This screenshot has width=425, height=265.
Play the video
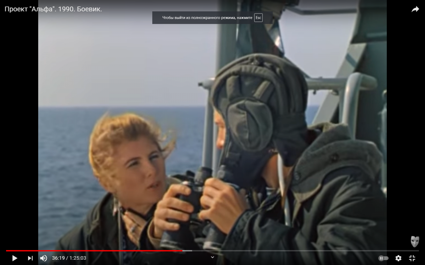[x=15, y=258]
